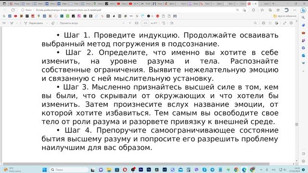308x173 pixels.
Task: Zoom in the PDF with plus
Action: (x=130, y=23)
